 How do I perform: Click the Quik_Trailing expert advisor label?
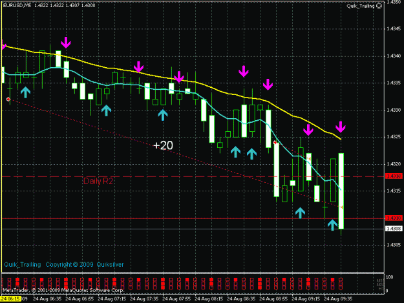361,6
